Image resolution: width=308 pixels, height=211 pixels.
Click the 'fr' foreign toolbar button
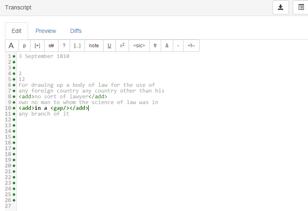pos(155,46)
